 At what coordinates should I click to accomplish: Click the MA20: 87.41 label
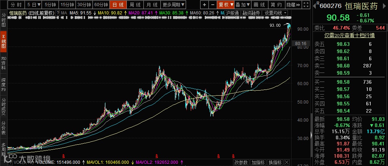point(141,13)
